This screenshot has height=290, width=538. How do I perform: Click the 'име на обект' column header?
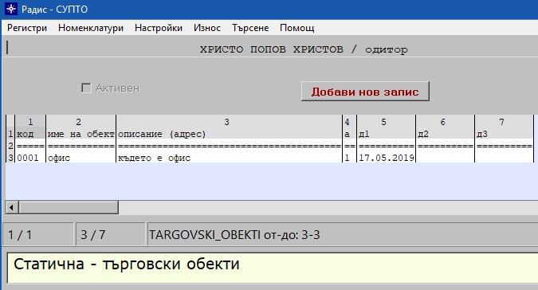[81, 134]
